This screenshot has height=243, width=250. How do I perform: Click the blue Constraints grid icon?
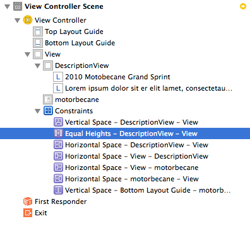48,111
